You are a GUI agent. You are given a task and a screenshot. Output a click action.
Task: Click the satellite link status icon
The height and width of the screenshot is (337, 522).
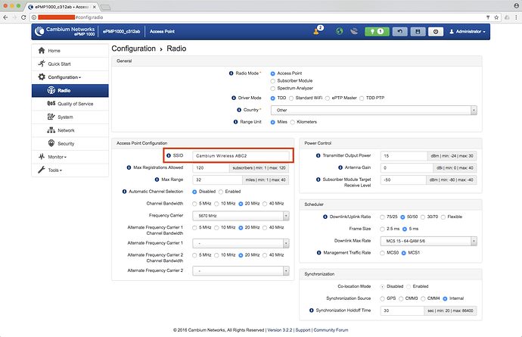[x=354, y=31]
